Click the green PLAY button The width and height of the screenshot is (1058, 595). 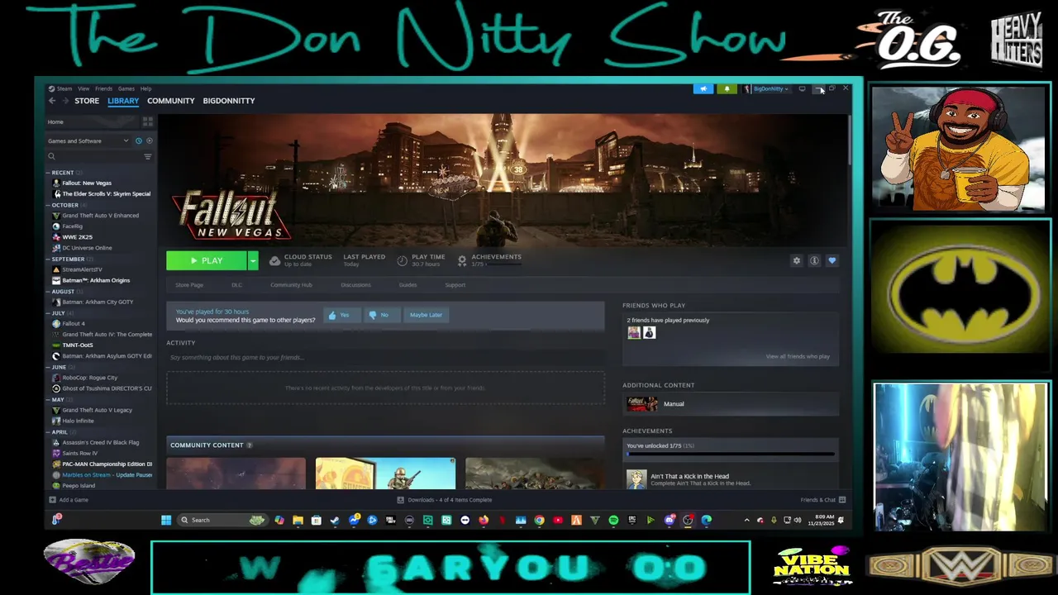(207, 261)
